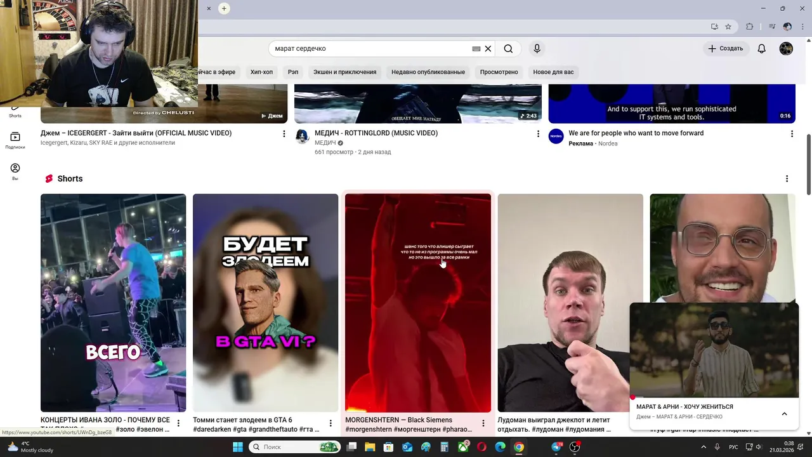Close the current browser tab
Viewport: 812px width, 457px height.
[x=209, y=8]
